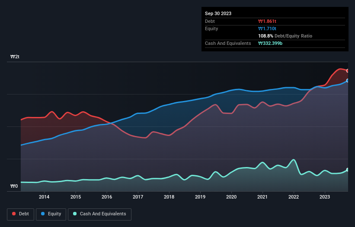
Task: Click the 108.8% Debt/Equity Ratio text
Action: (285, 36)
